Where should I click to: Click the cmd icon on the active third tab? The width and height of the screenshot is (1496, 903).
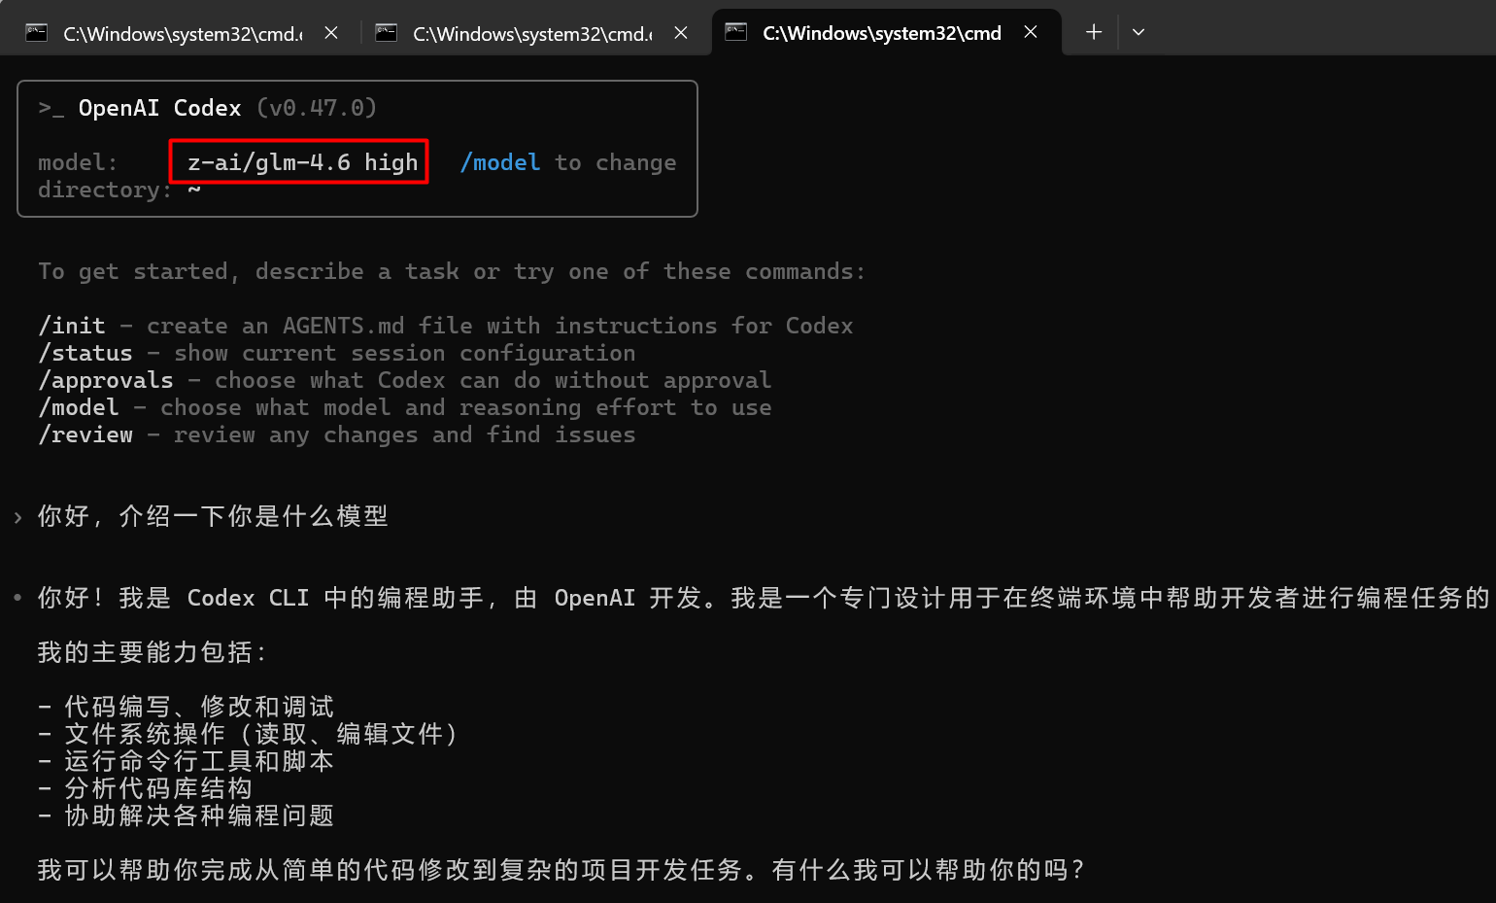click(x=735, y=32)
